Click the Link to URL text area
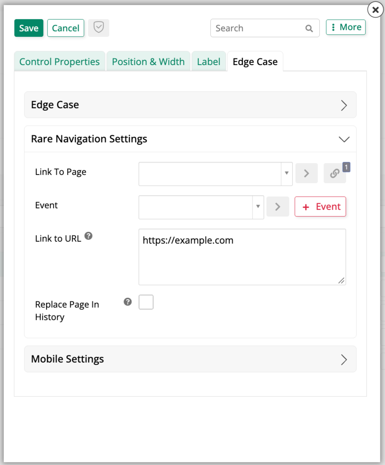This screenshot has height=465, width=385. [242, 257]
